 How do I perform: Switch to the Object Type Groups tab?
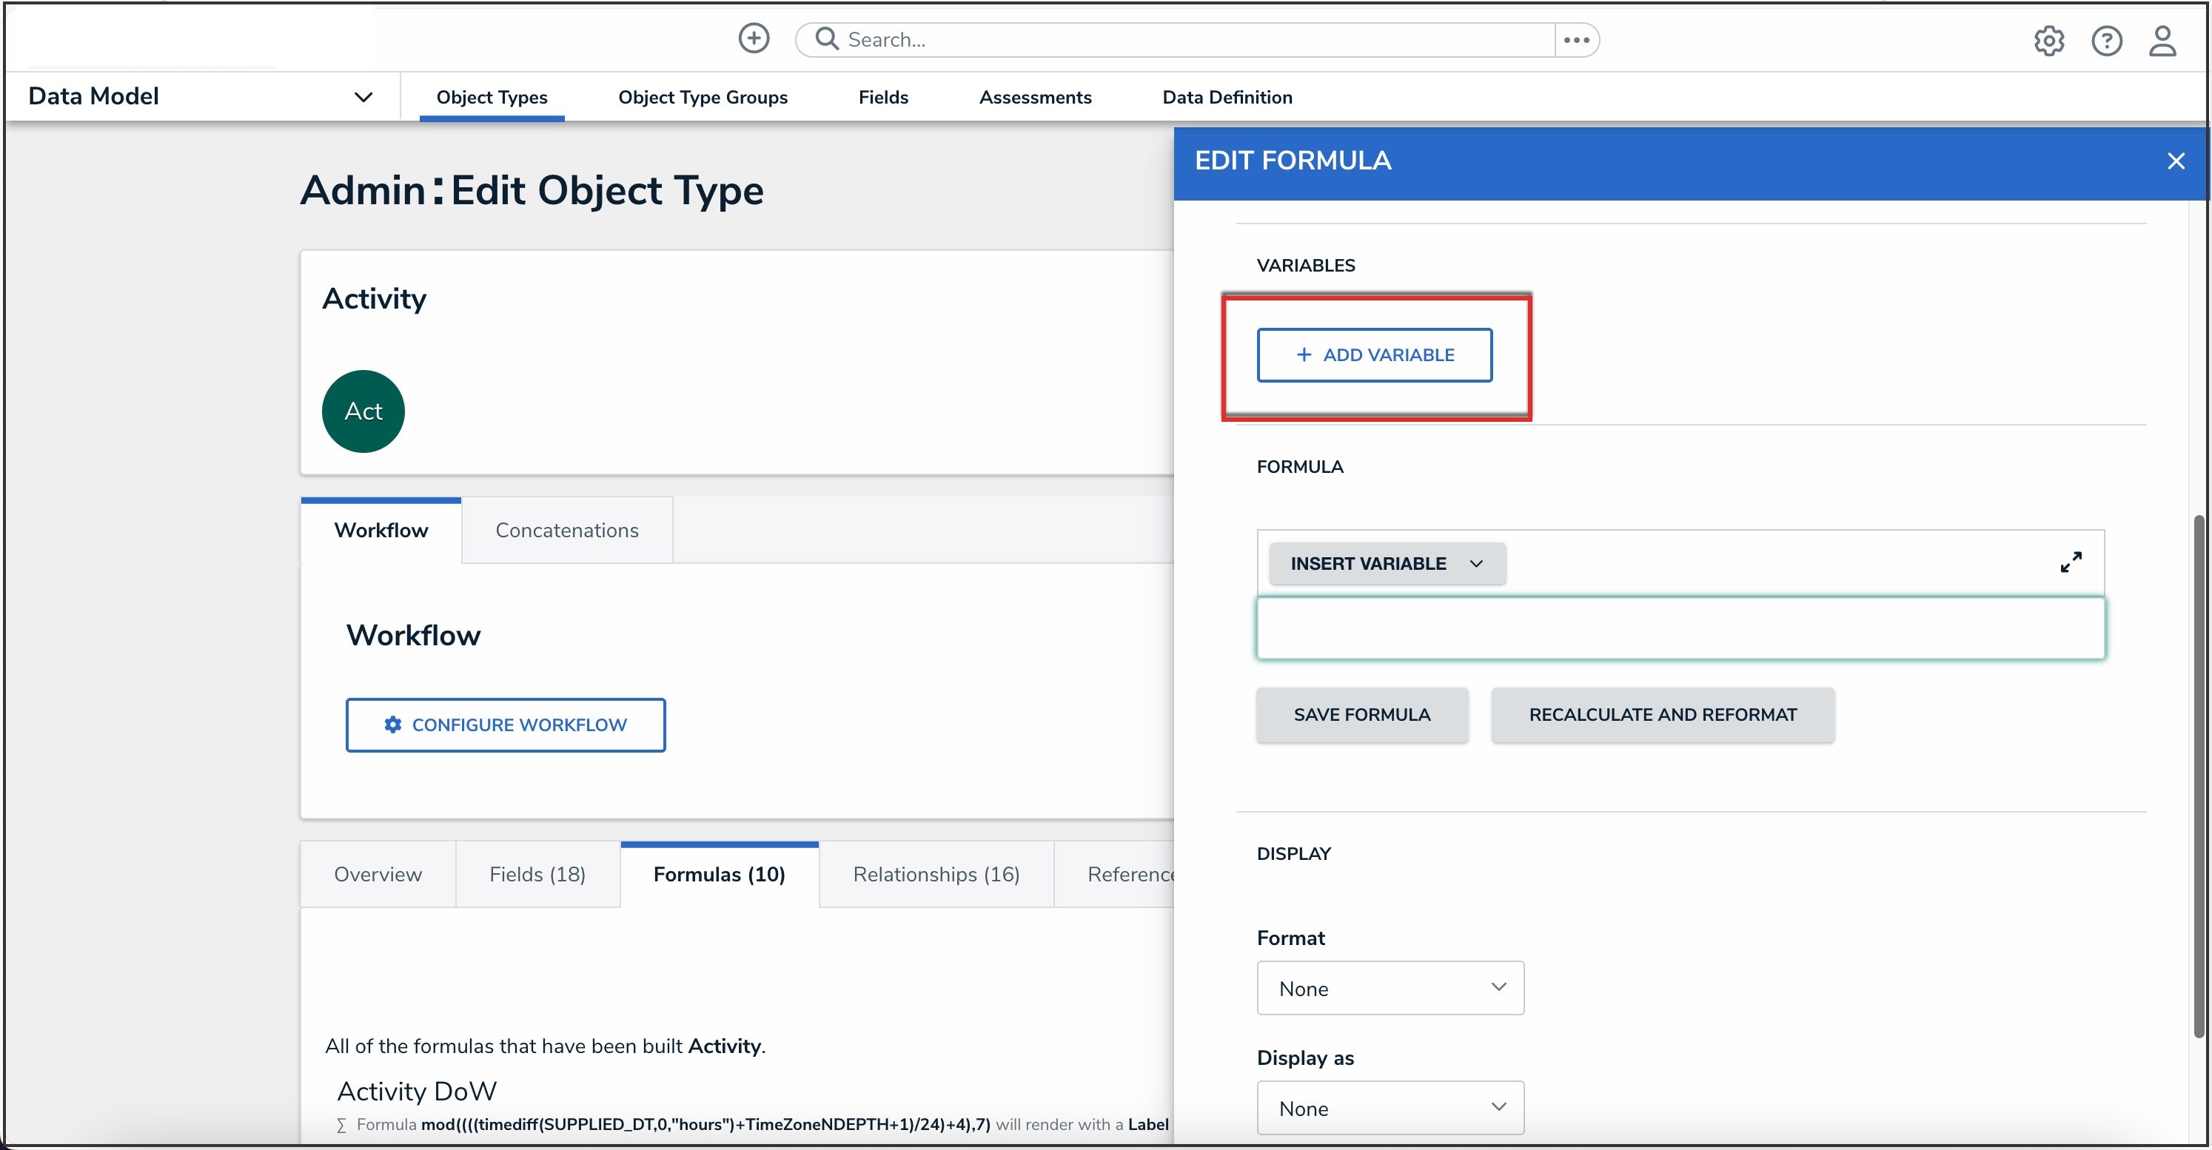coord(703,97)
